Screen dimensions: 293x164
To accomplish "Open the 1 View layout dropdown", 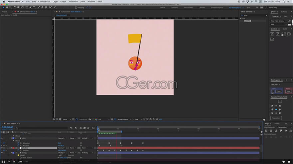I will pyautogui.click(x=137, y=119).
